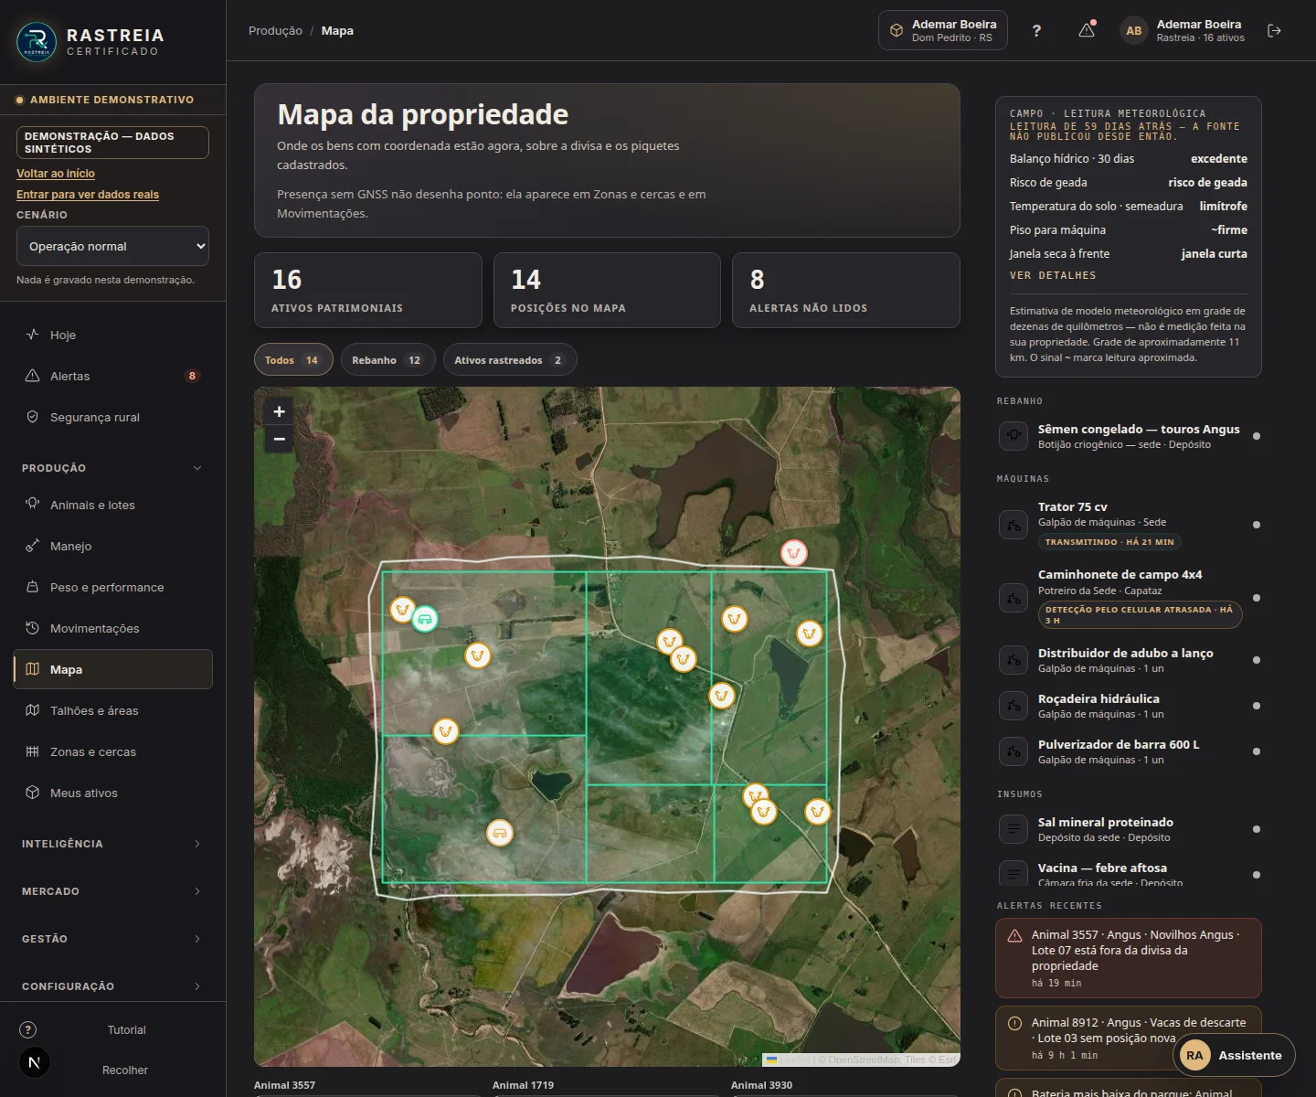Select Distribuidor de adubo a lanço row

tap(1129, 660)
